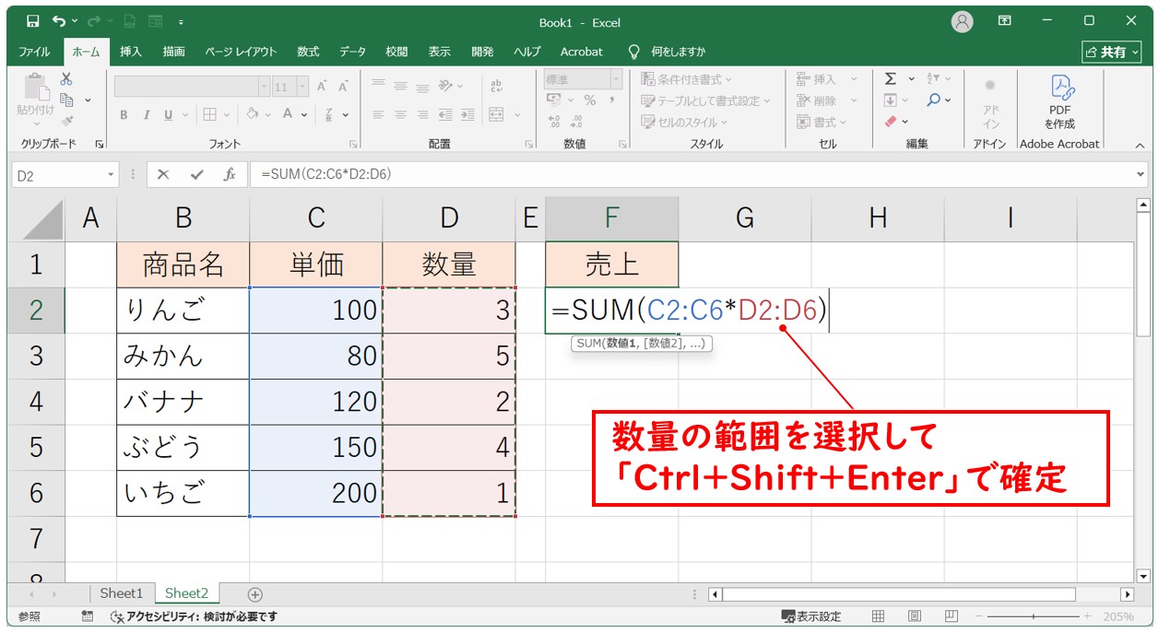
Task: Click the 共有 share button
Action: click(1111, 52)
